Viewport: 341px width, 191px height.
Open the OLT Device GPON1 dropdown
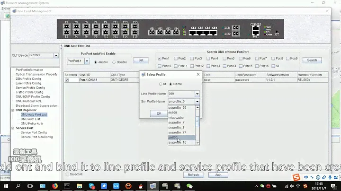pos(56,55)
